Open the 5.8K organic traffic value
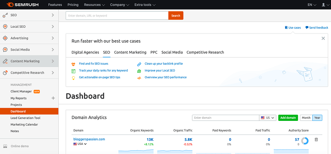This screenshot has width=331, height=154. pyautogui.click(x=188, y=140)
